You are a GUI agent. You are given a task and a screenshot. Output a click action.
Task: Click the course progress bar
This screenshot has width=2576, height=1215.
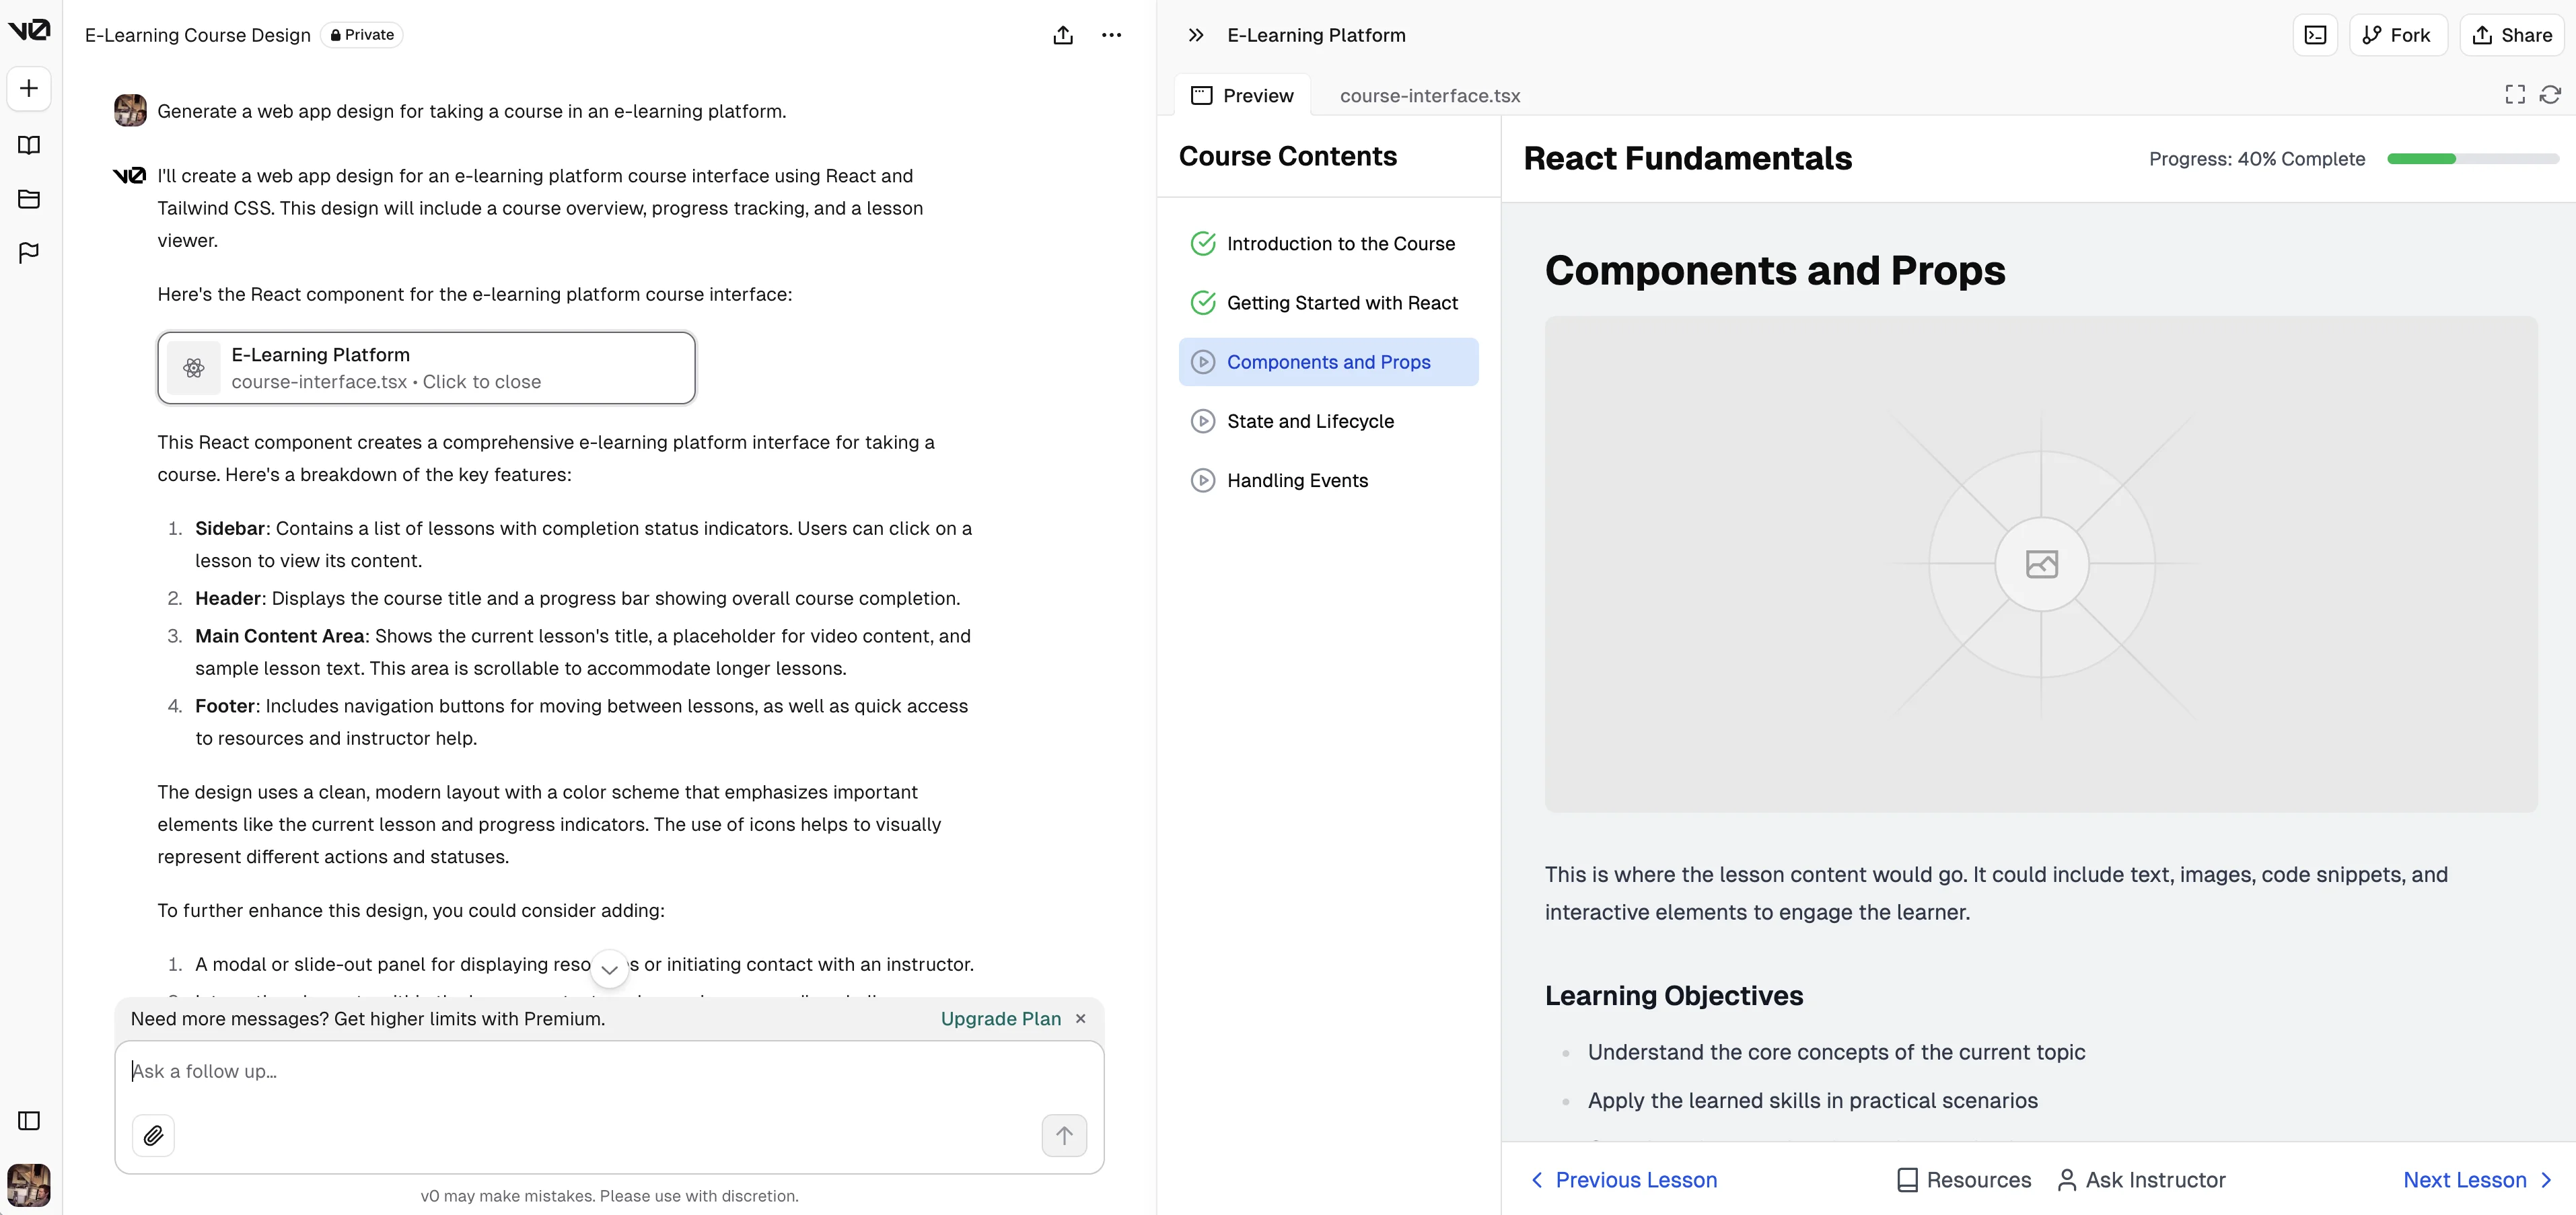pyautogui.click(x=2472, y=159)
